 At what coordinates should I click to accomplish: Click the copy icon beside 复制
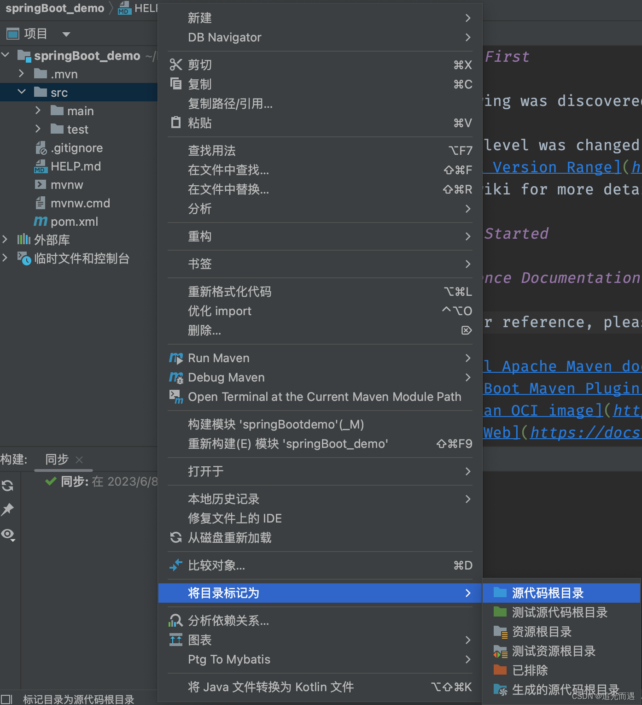[176, 83]
